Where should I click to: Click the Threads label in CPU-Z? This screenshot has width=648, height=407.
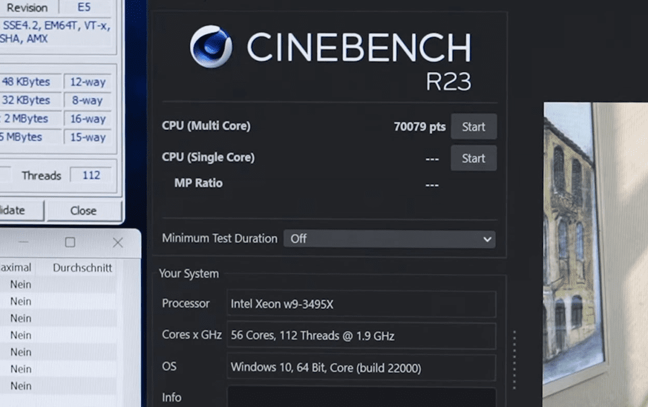coord(41,175)
